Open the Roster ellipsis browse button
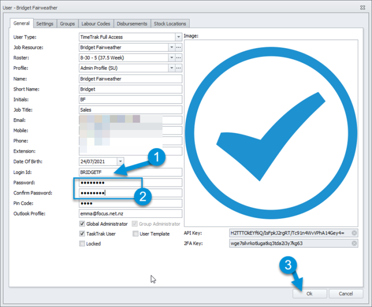Viewport: 372px width, 307px height. [178, 58]
